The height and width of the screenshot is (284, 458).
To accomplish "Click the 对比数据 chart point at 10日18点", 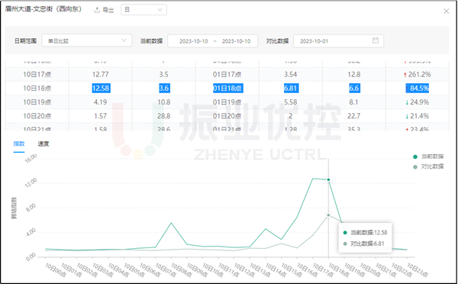I will point(328,215).
